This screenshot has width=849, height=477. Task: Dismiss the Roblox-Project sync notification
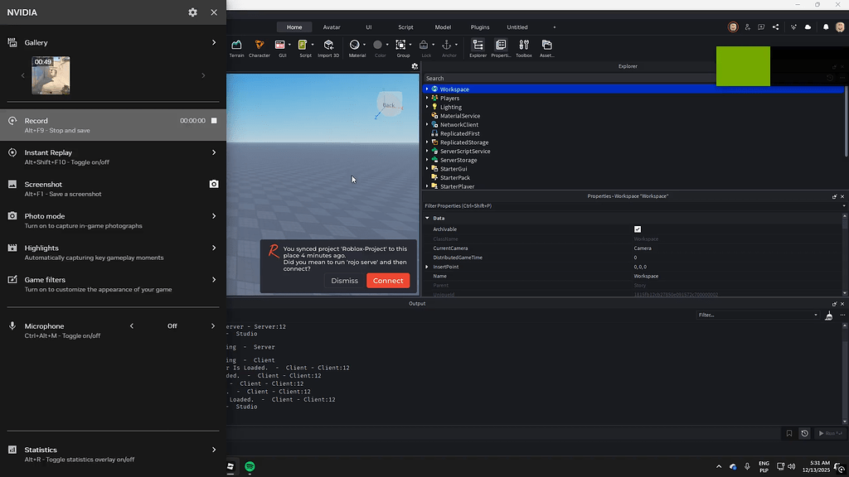344,280
